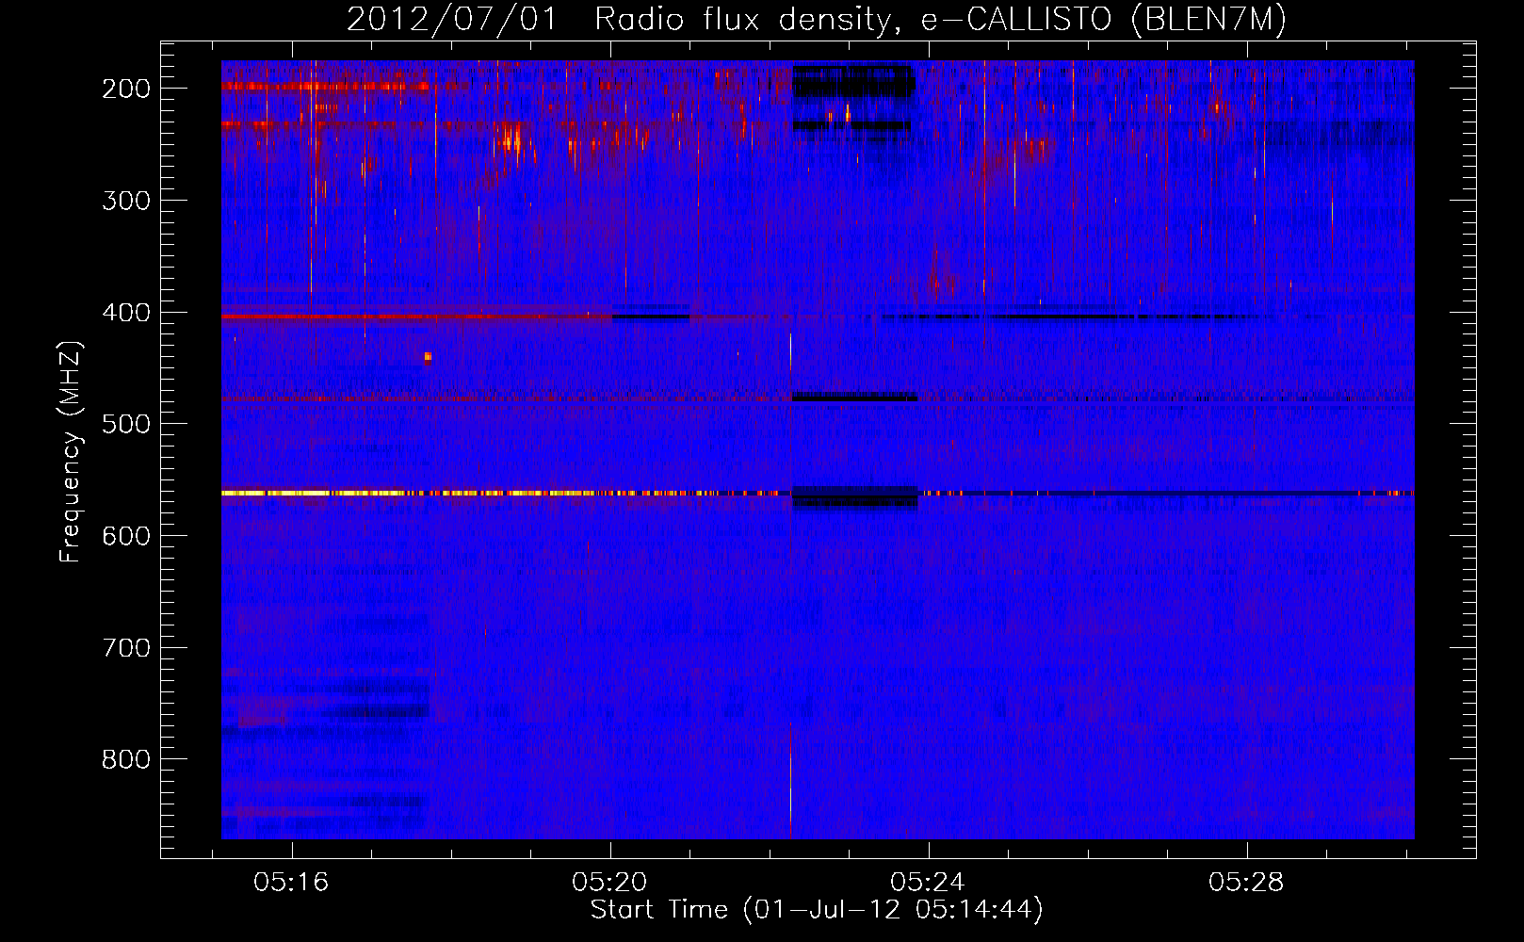Viewport: 1524px width, 942px height.
Task: Click the 05:28 time tick label
Action: click(1246, 883)
